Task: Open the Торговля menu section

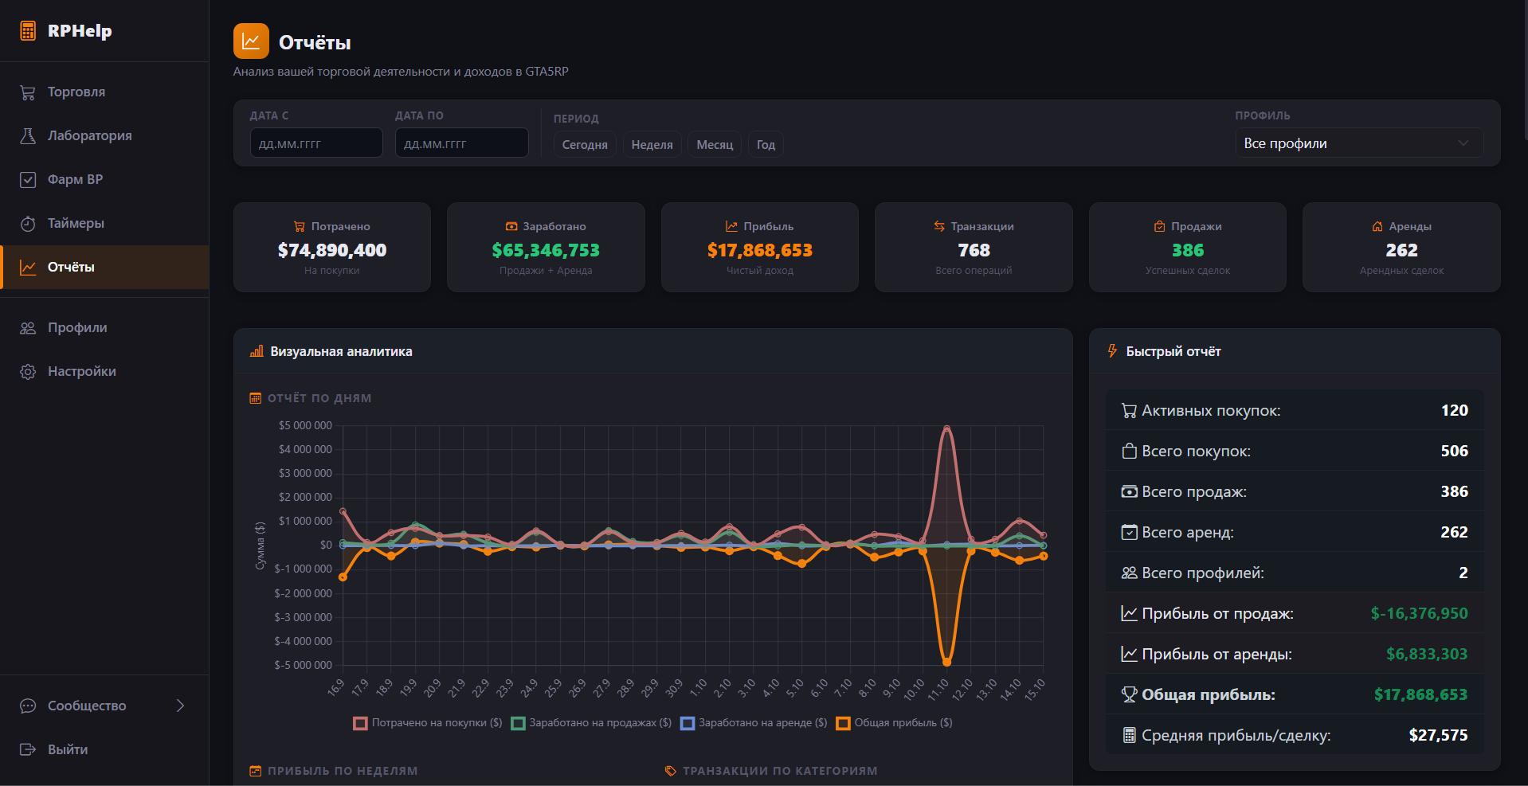Action: click(104, 92)
